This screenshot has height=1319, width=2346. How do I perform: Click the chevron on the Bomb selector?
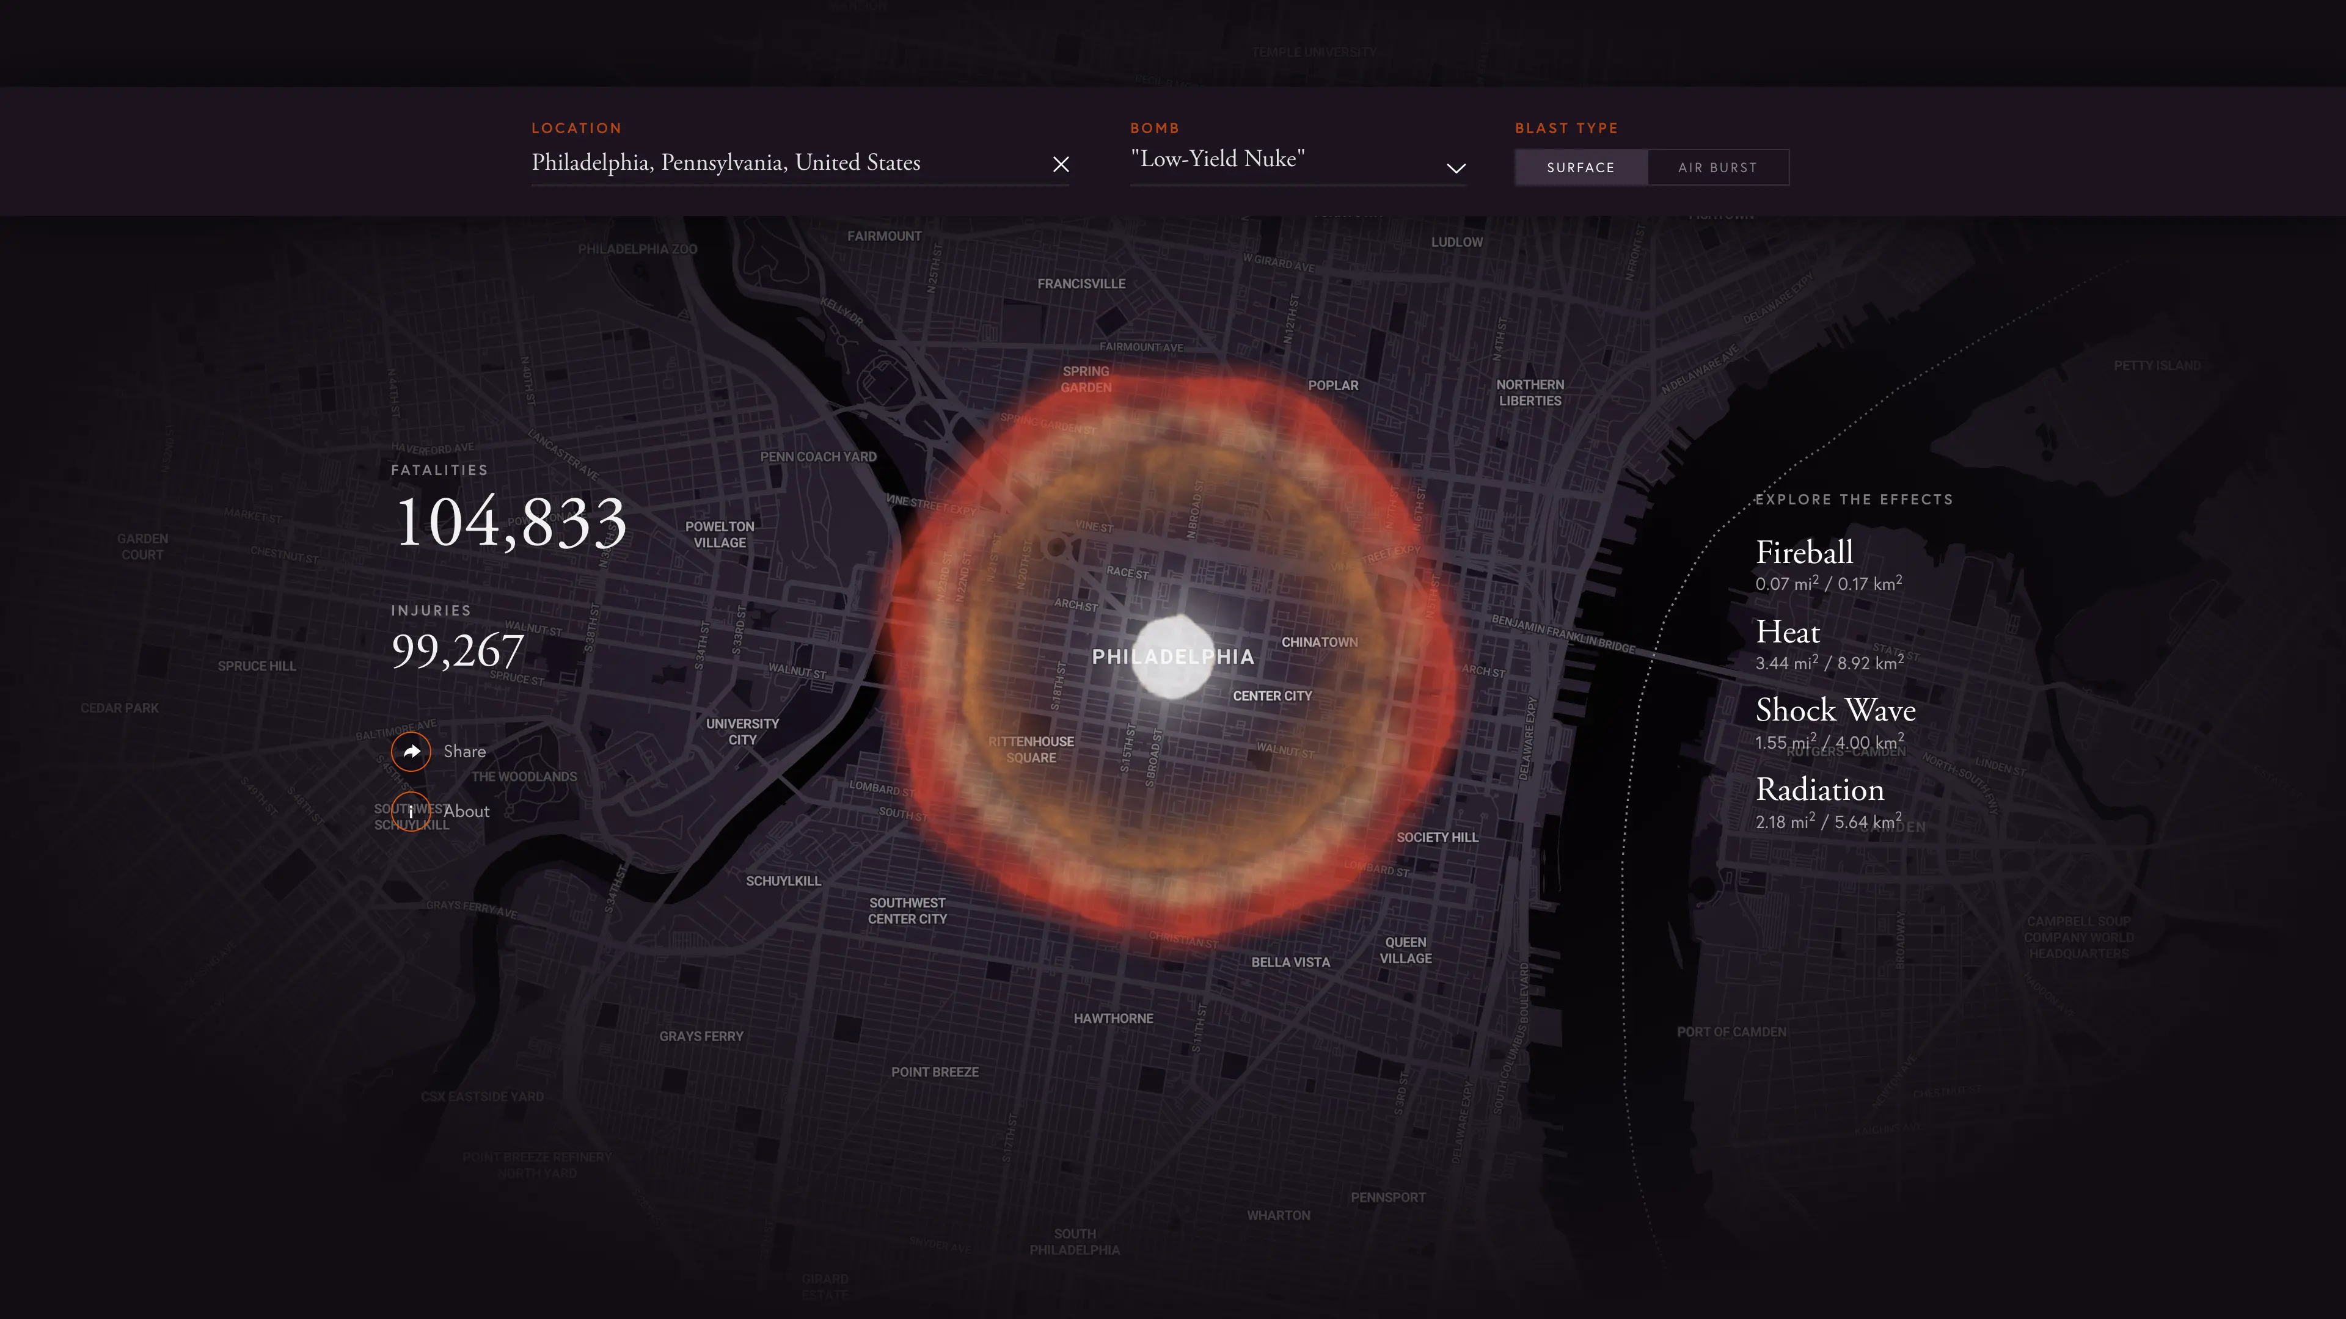(1455, 167)
